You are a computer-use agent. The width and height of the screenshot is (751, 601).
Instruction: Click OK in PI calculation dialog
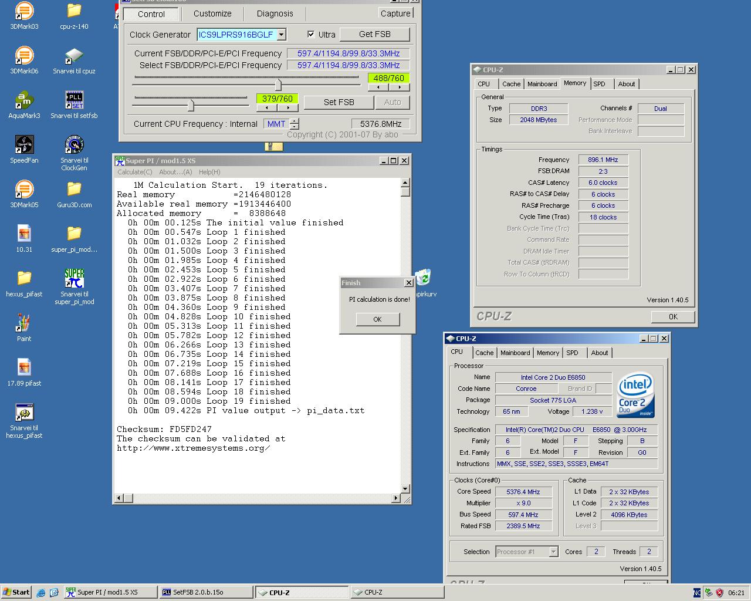point(377,319)
